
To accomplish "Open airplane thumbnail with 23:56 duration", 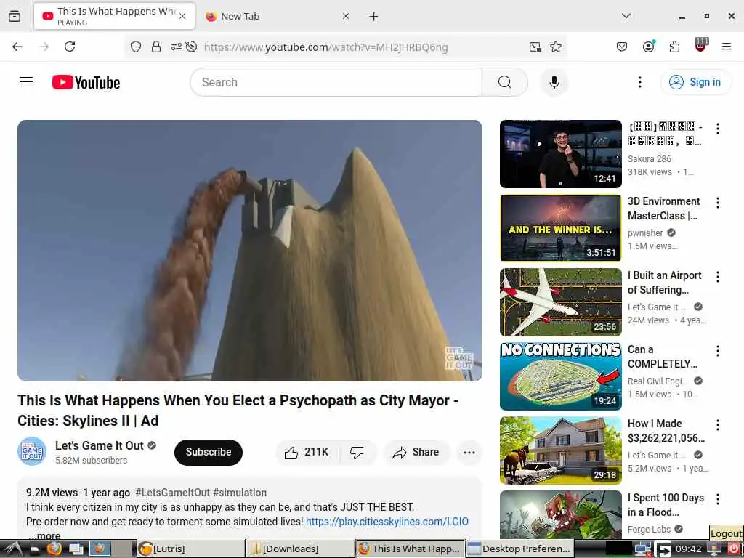I will point(560,302).
